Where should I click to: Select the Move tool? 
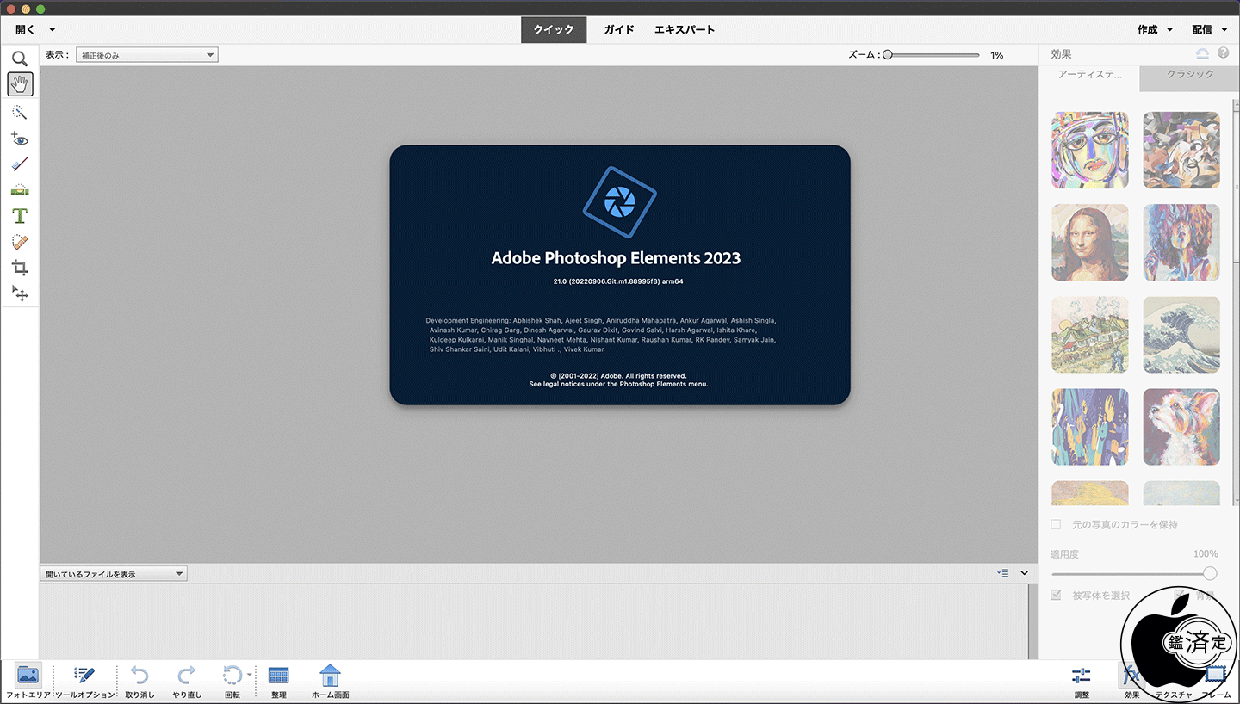20,294
